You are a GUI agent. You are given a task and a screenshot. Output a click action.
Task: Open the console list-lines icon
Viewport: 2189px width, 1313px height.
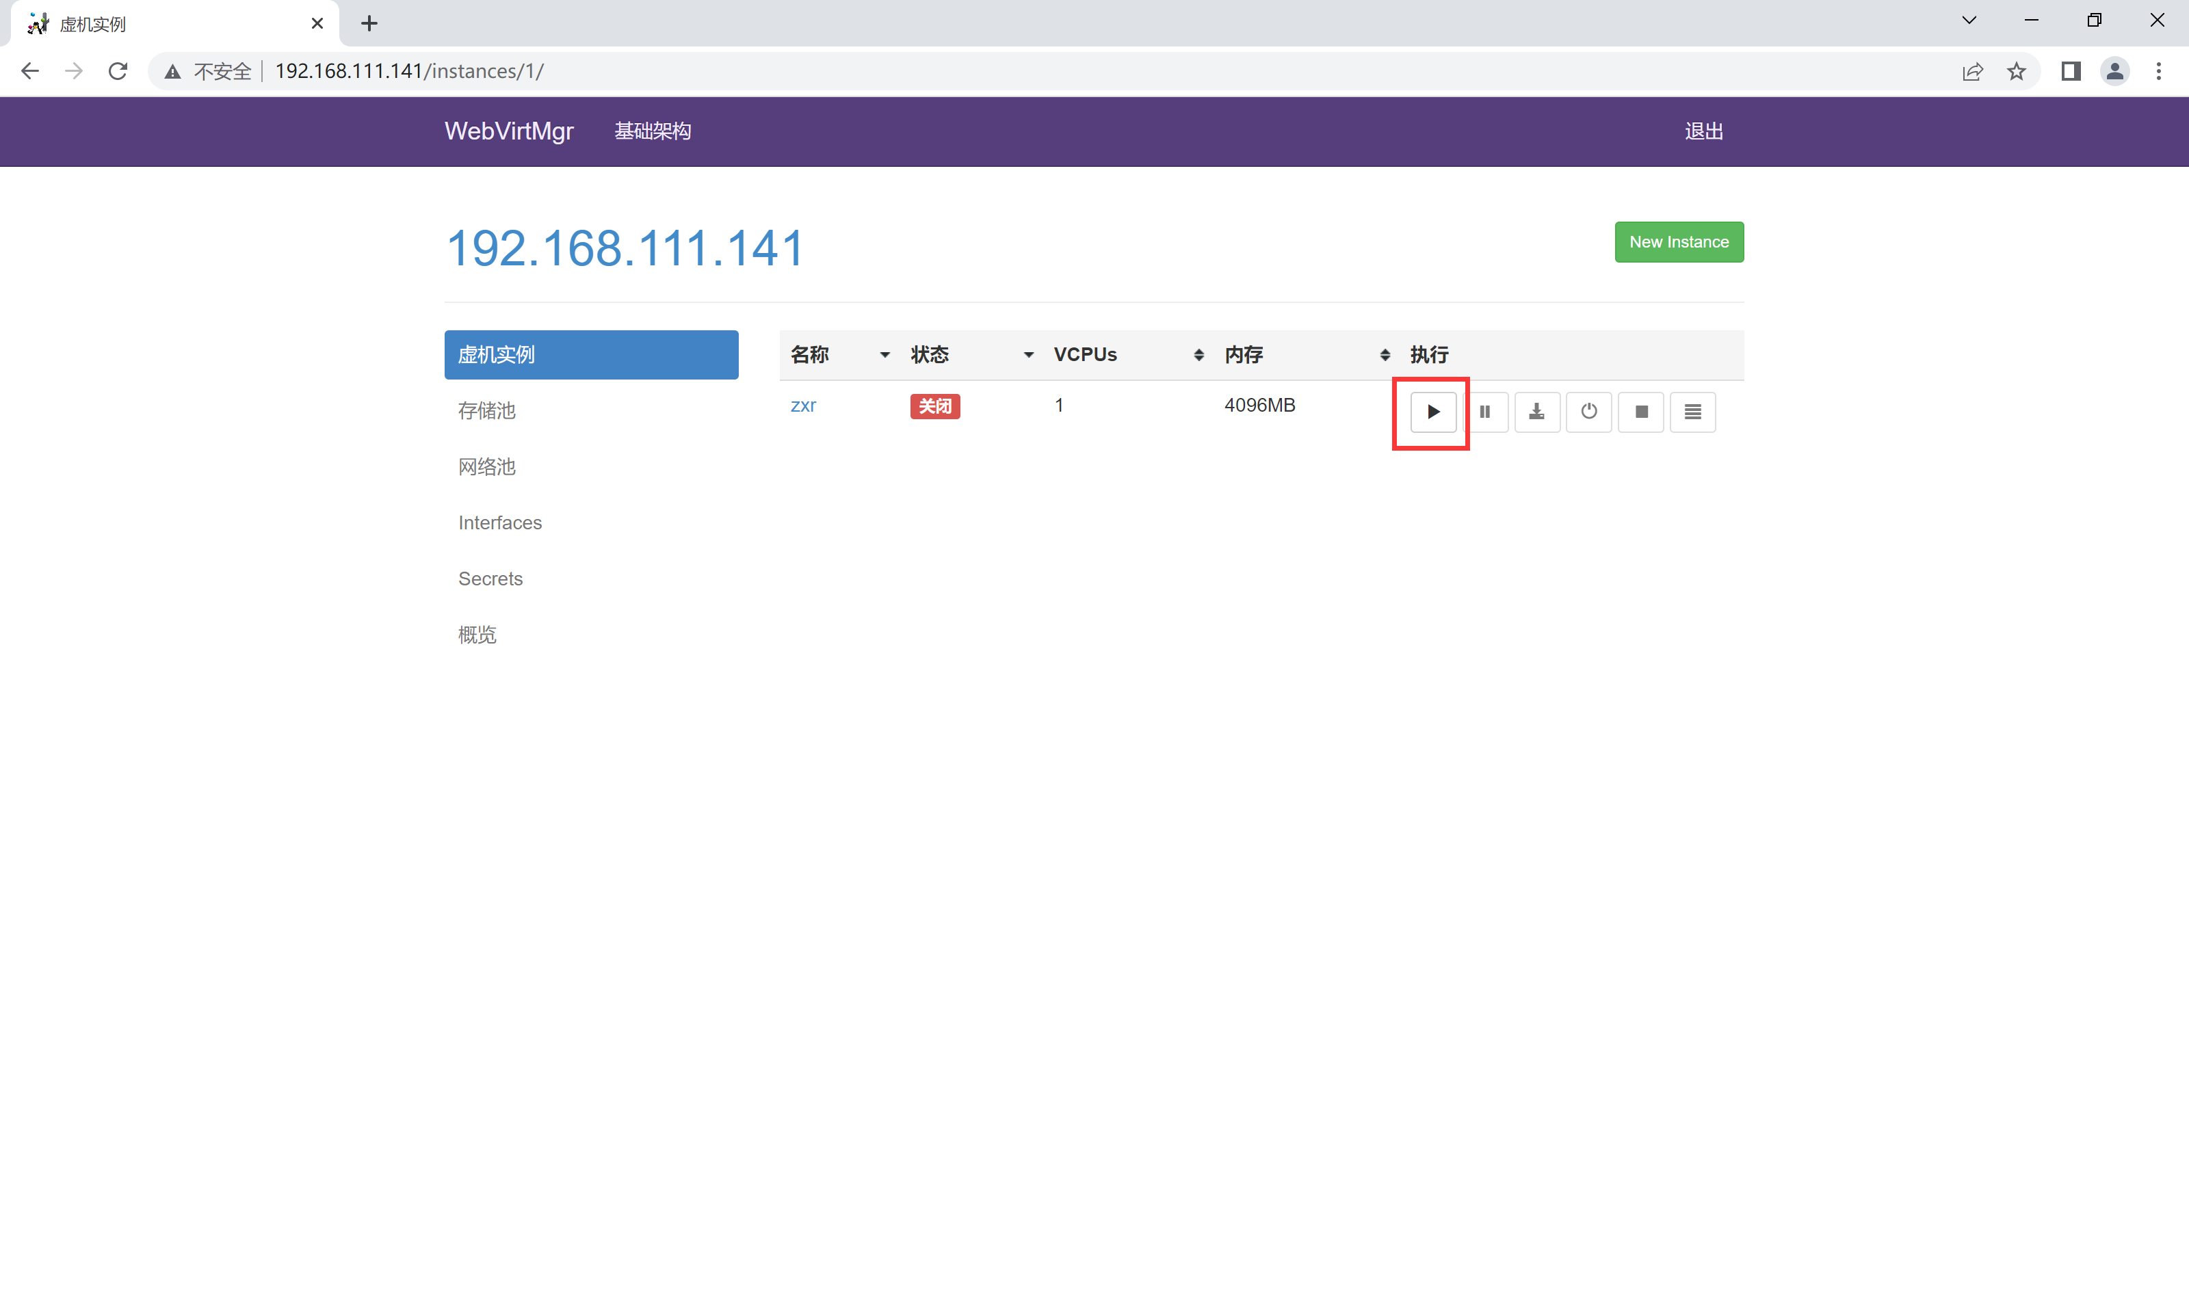1692,412
